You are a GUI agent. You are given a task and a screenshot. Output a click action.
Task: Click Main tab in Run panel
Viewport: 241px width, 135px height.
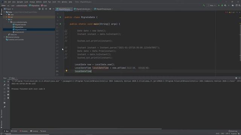[x=13, y=78]
